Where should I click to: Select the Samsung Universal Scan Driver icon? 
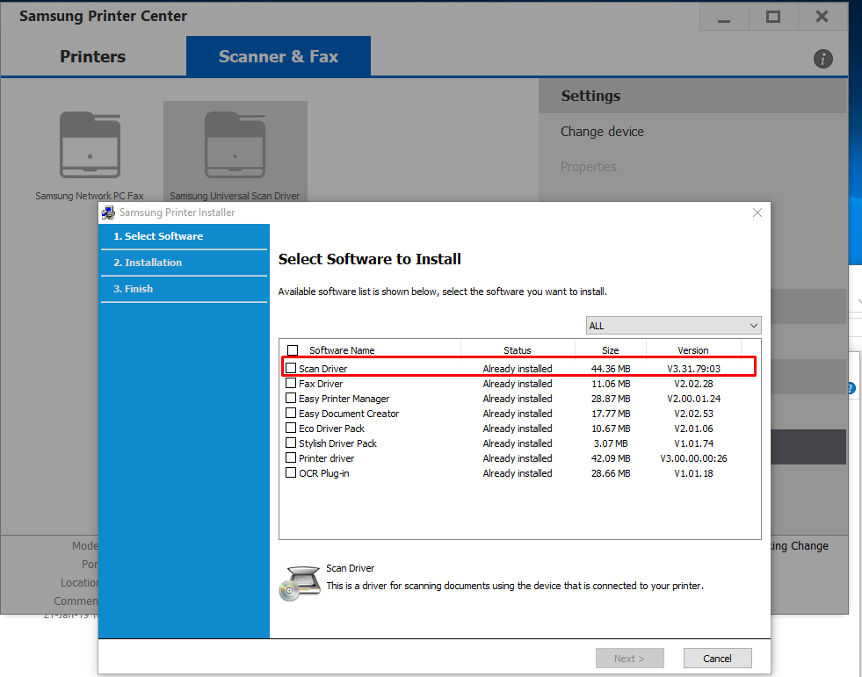pos(235,145)
